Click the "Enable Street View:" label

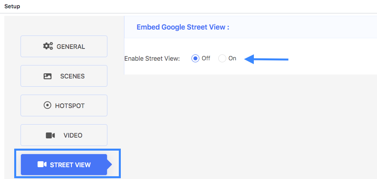pyautogui.click(x=152, y=59)
